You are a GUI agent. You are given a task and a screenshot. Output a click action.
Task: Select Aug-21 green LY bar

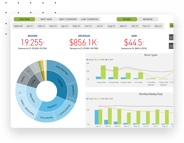click(x=167, y=117)
